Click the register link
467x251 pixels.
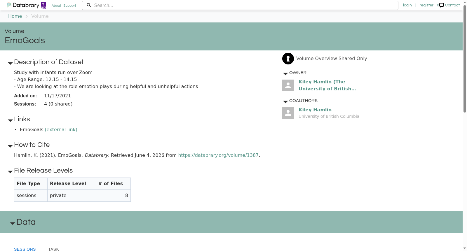pyautogui.click(x=426, y=5)
